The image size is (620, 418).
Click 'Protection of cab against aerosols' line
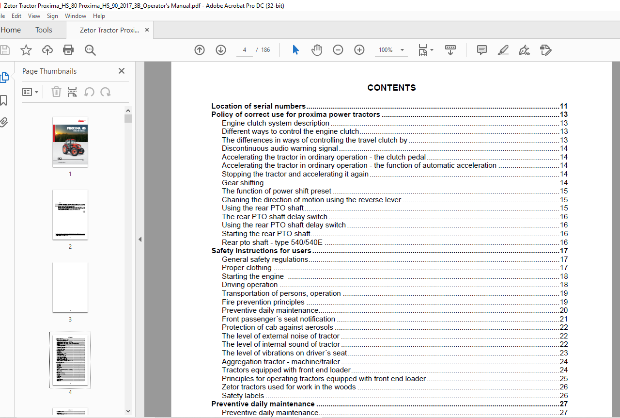pyautogui.click(x=395, y=327)
